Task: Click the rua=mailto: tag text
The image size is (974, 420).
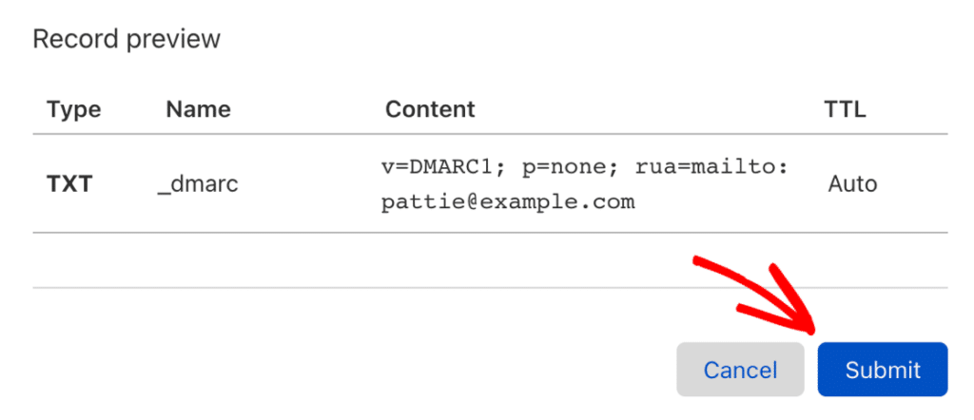Action: tap(711, 167)
